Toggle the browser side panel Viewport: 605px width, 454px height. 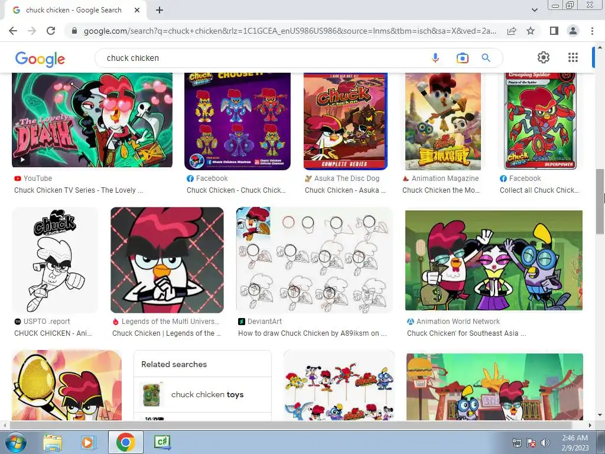554,31
